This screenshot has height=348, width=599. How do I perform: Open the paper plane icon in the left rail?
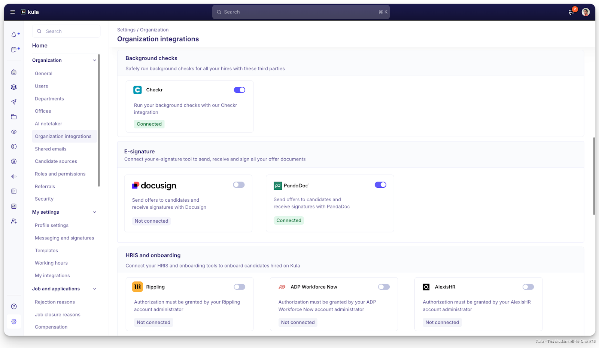coord(14,102)
